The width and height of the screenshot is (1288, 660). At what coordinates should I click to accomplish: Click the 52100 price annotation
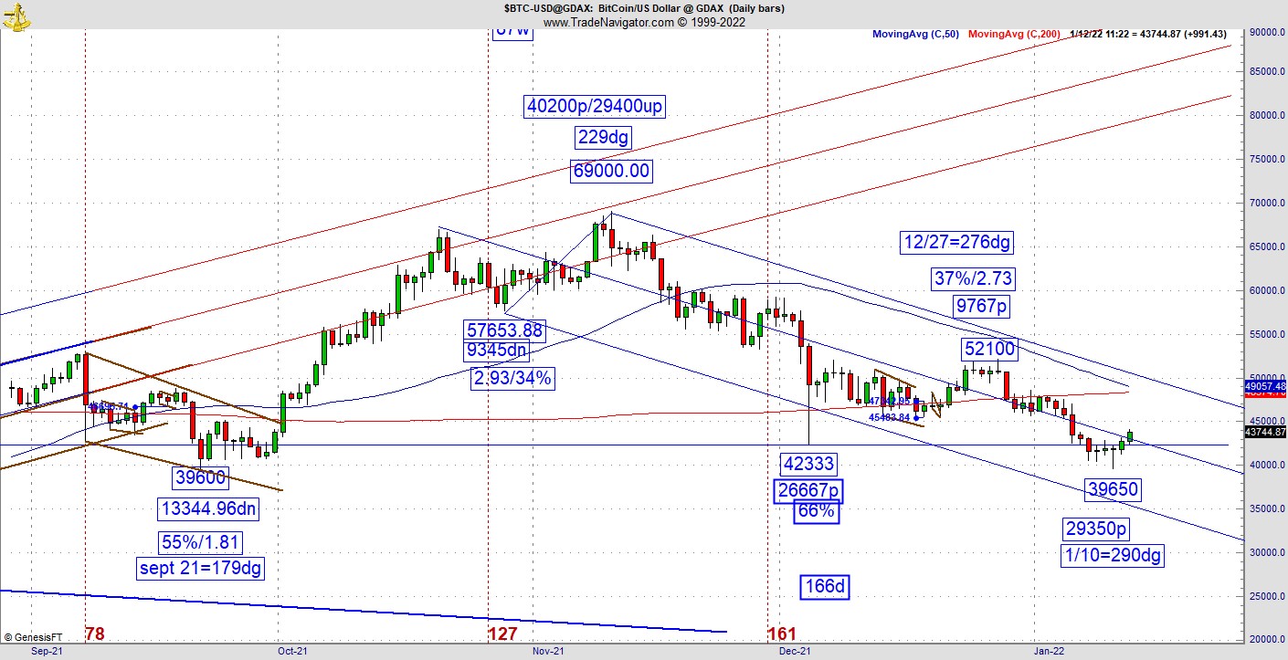point(987,349)
